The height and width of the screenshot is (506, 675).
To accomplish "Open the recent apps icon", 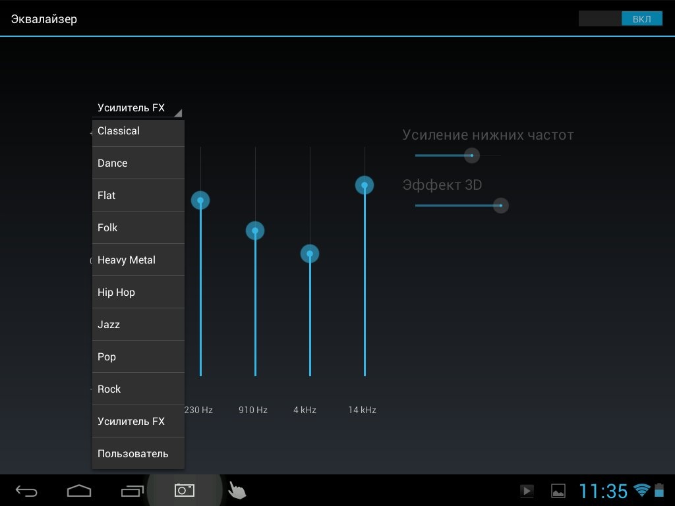I will click(x=132, y=491).
